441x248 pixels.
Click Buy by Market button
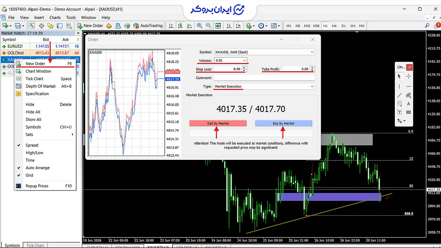pyautogui.click(x=284, y=123)
